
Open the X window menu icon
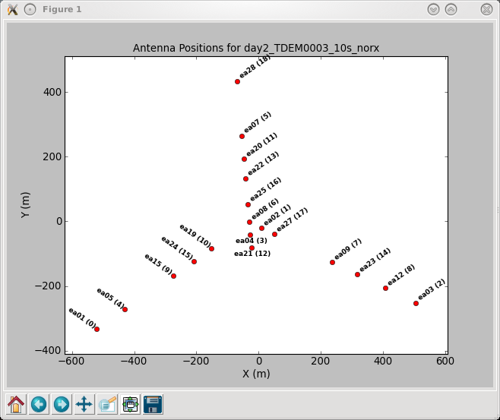coord(12,10)
